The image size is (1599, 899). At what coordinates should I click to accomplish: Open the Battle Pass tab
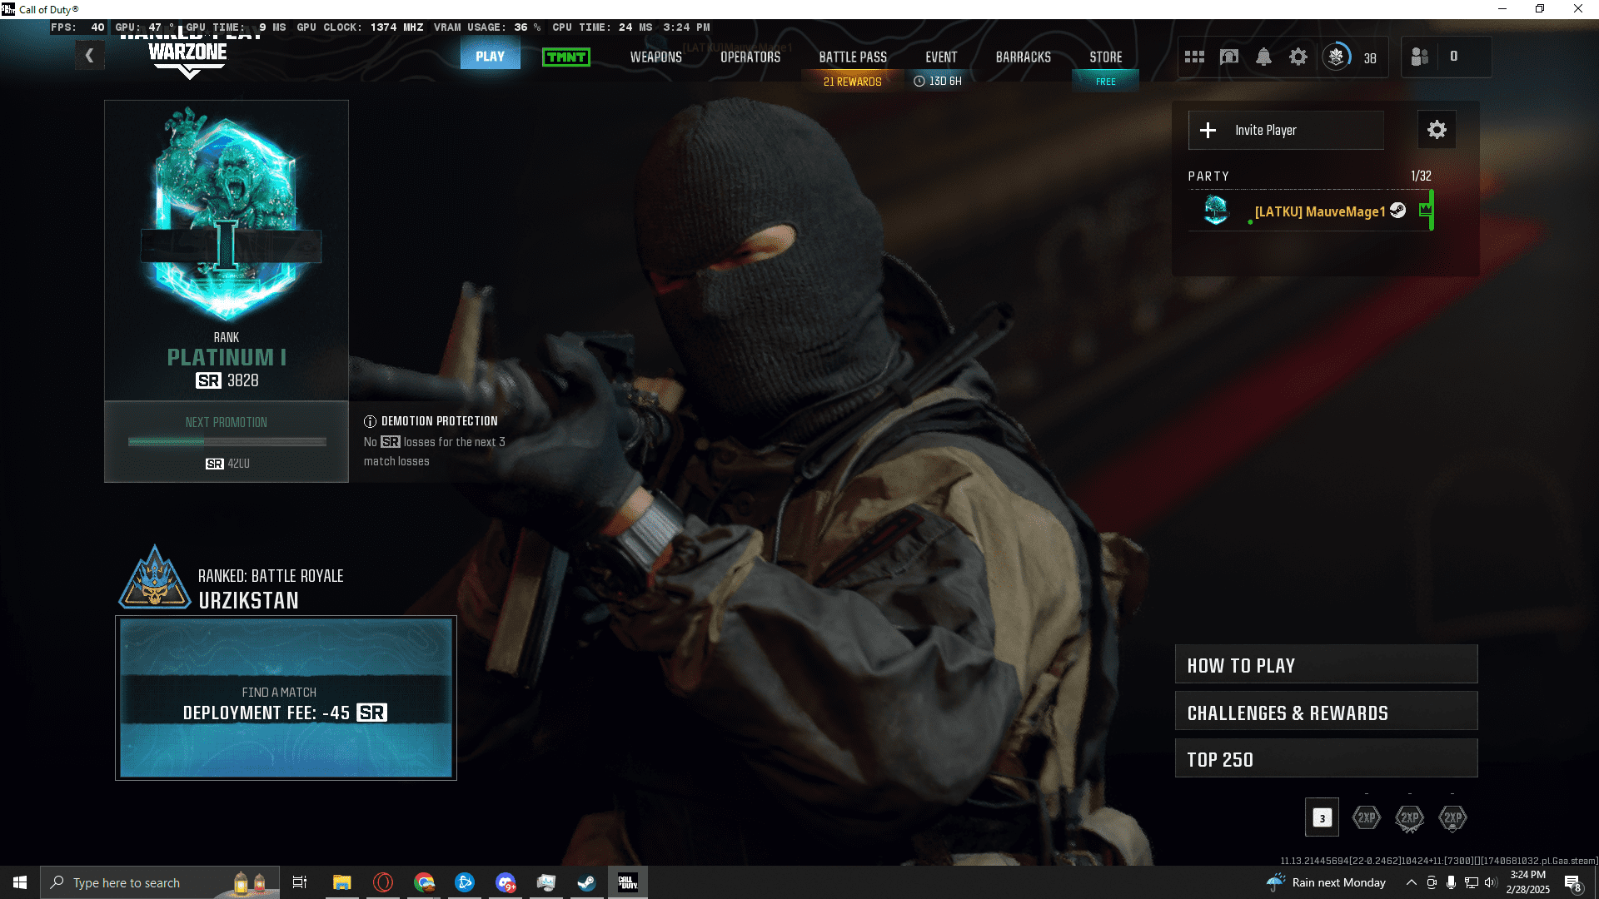pos(852,57)
